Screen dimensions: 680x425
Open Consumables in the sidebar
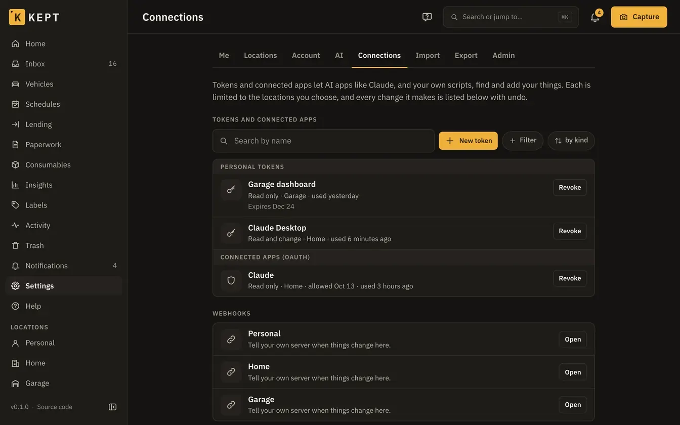64,165
